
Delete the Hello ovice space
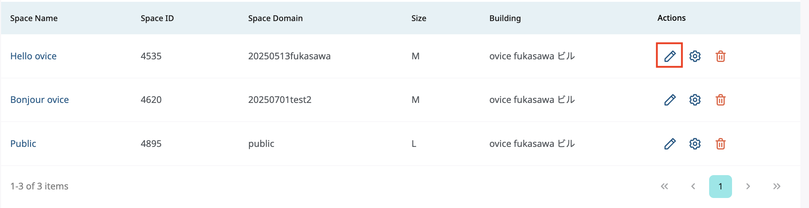coord(720,56)
